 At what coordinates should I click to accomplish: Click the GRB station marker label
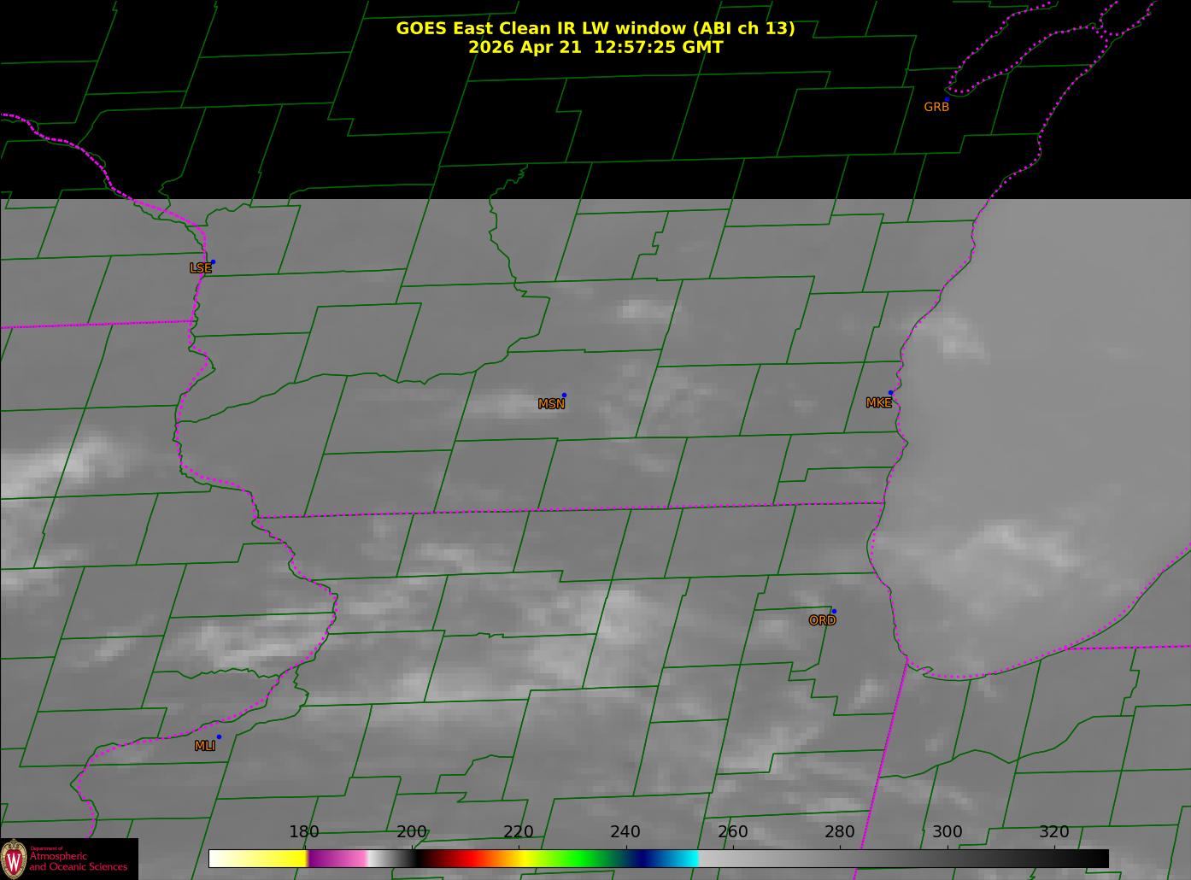point(936,107)
